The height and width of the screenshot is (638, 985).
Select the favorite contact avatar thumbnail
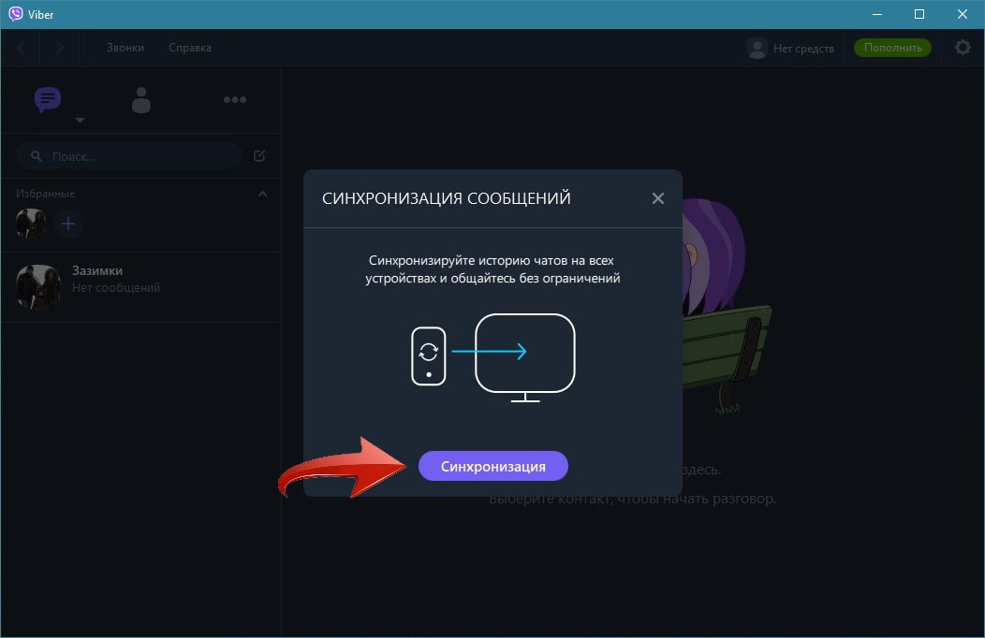click(31, 224)
